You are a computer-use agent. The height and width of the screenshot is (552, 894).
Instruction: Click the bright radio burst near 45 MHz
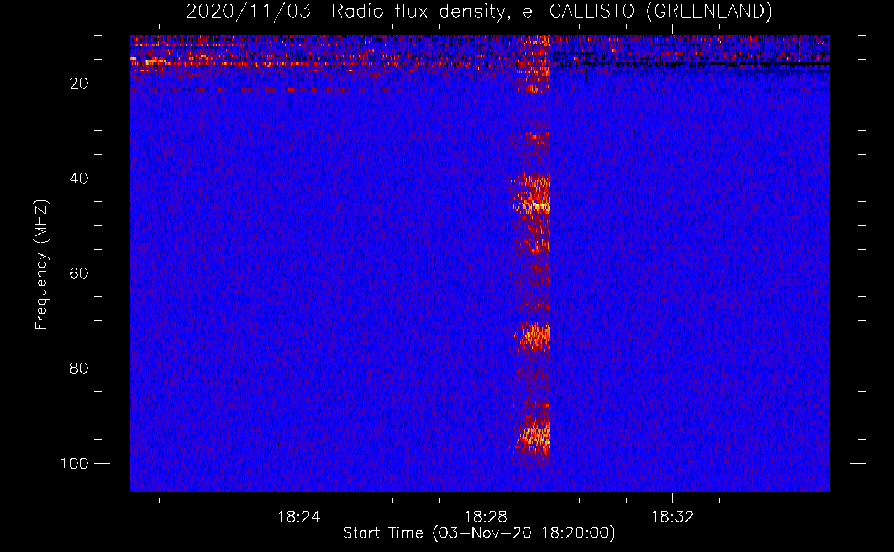tap(530, 194)
